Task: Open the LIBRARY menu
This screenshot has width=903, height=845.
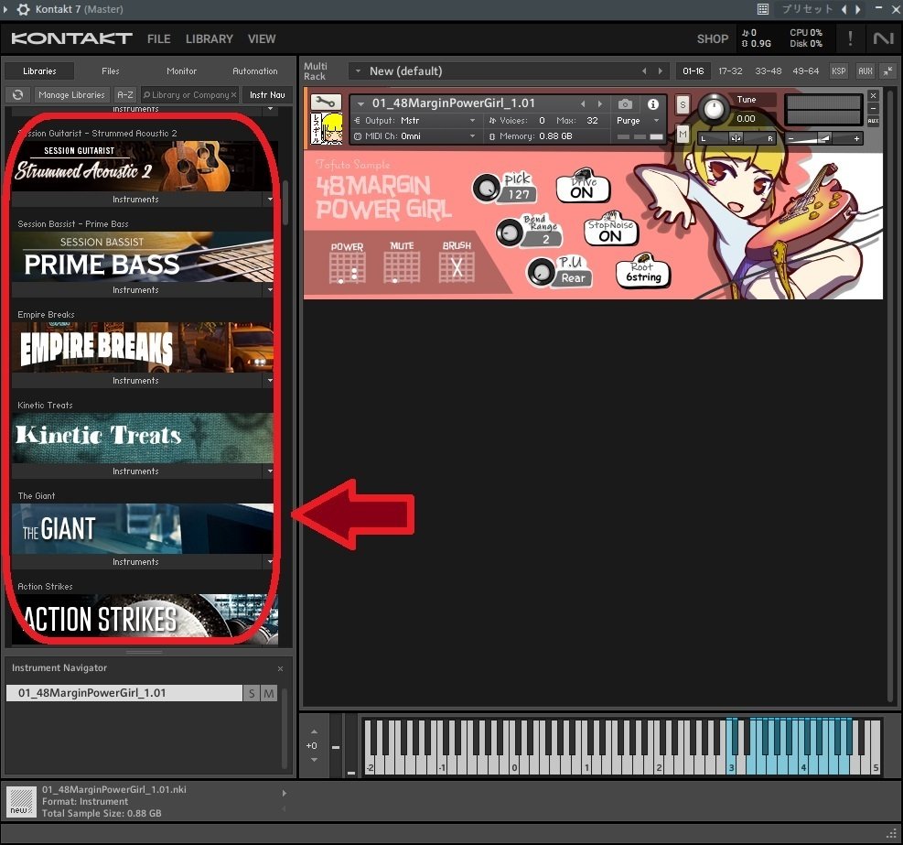Action: [209, 38]
